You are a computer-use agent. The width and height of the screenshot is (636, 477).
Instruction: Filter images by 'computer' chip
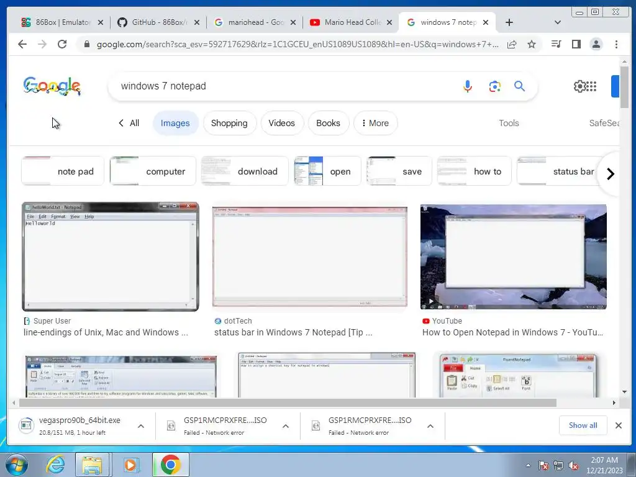pos(153,171)
